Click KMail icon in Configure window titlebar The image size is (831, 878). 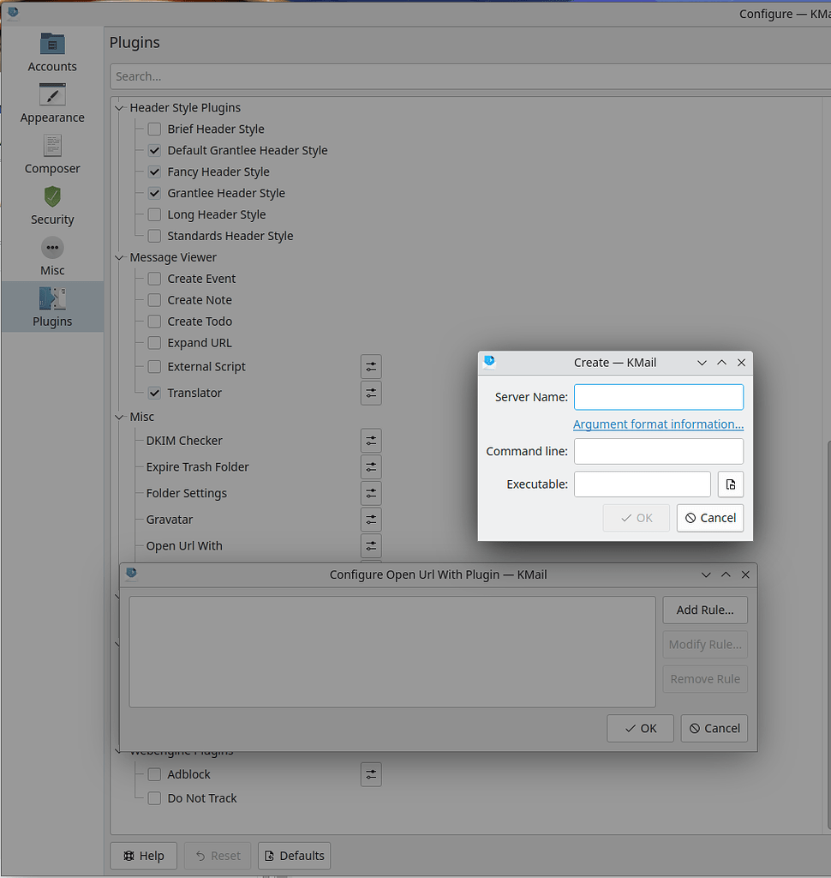pyautogui.click(x=13, y=12)
